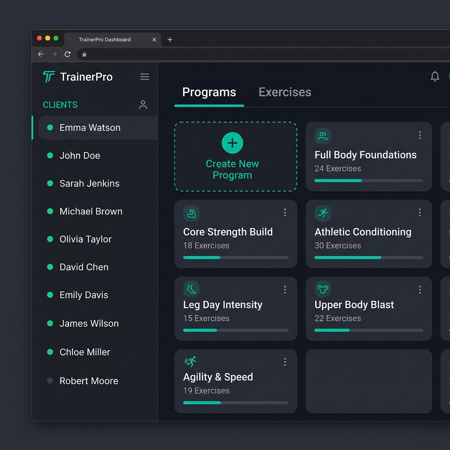Open Upper Body Blast three-dot menu

tap(420, 290)
